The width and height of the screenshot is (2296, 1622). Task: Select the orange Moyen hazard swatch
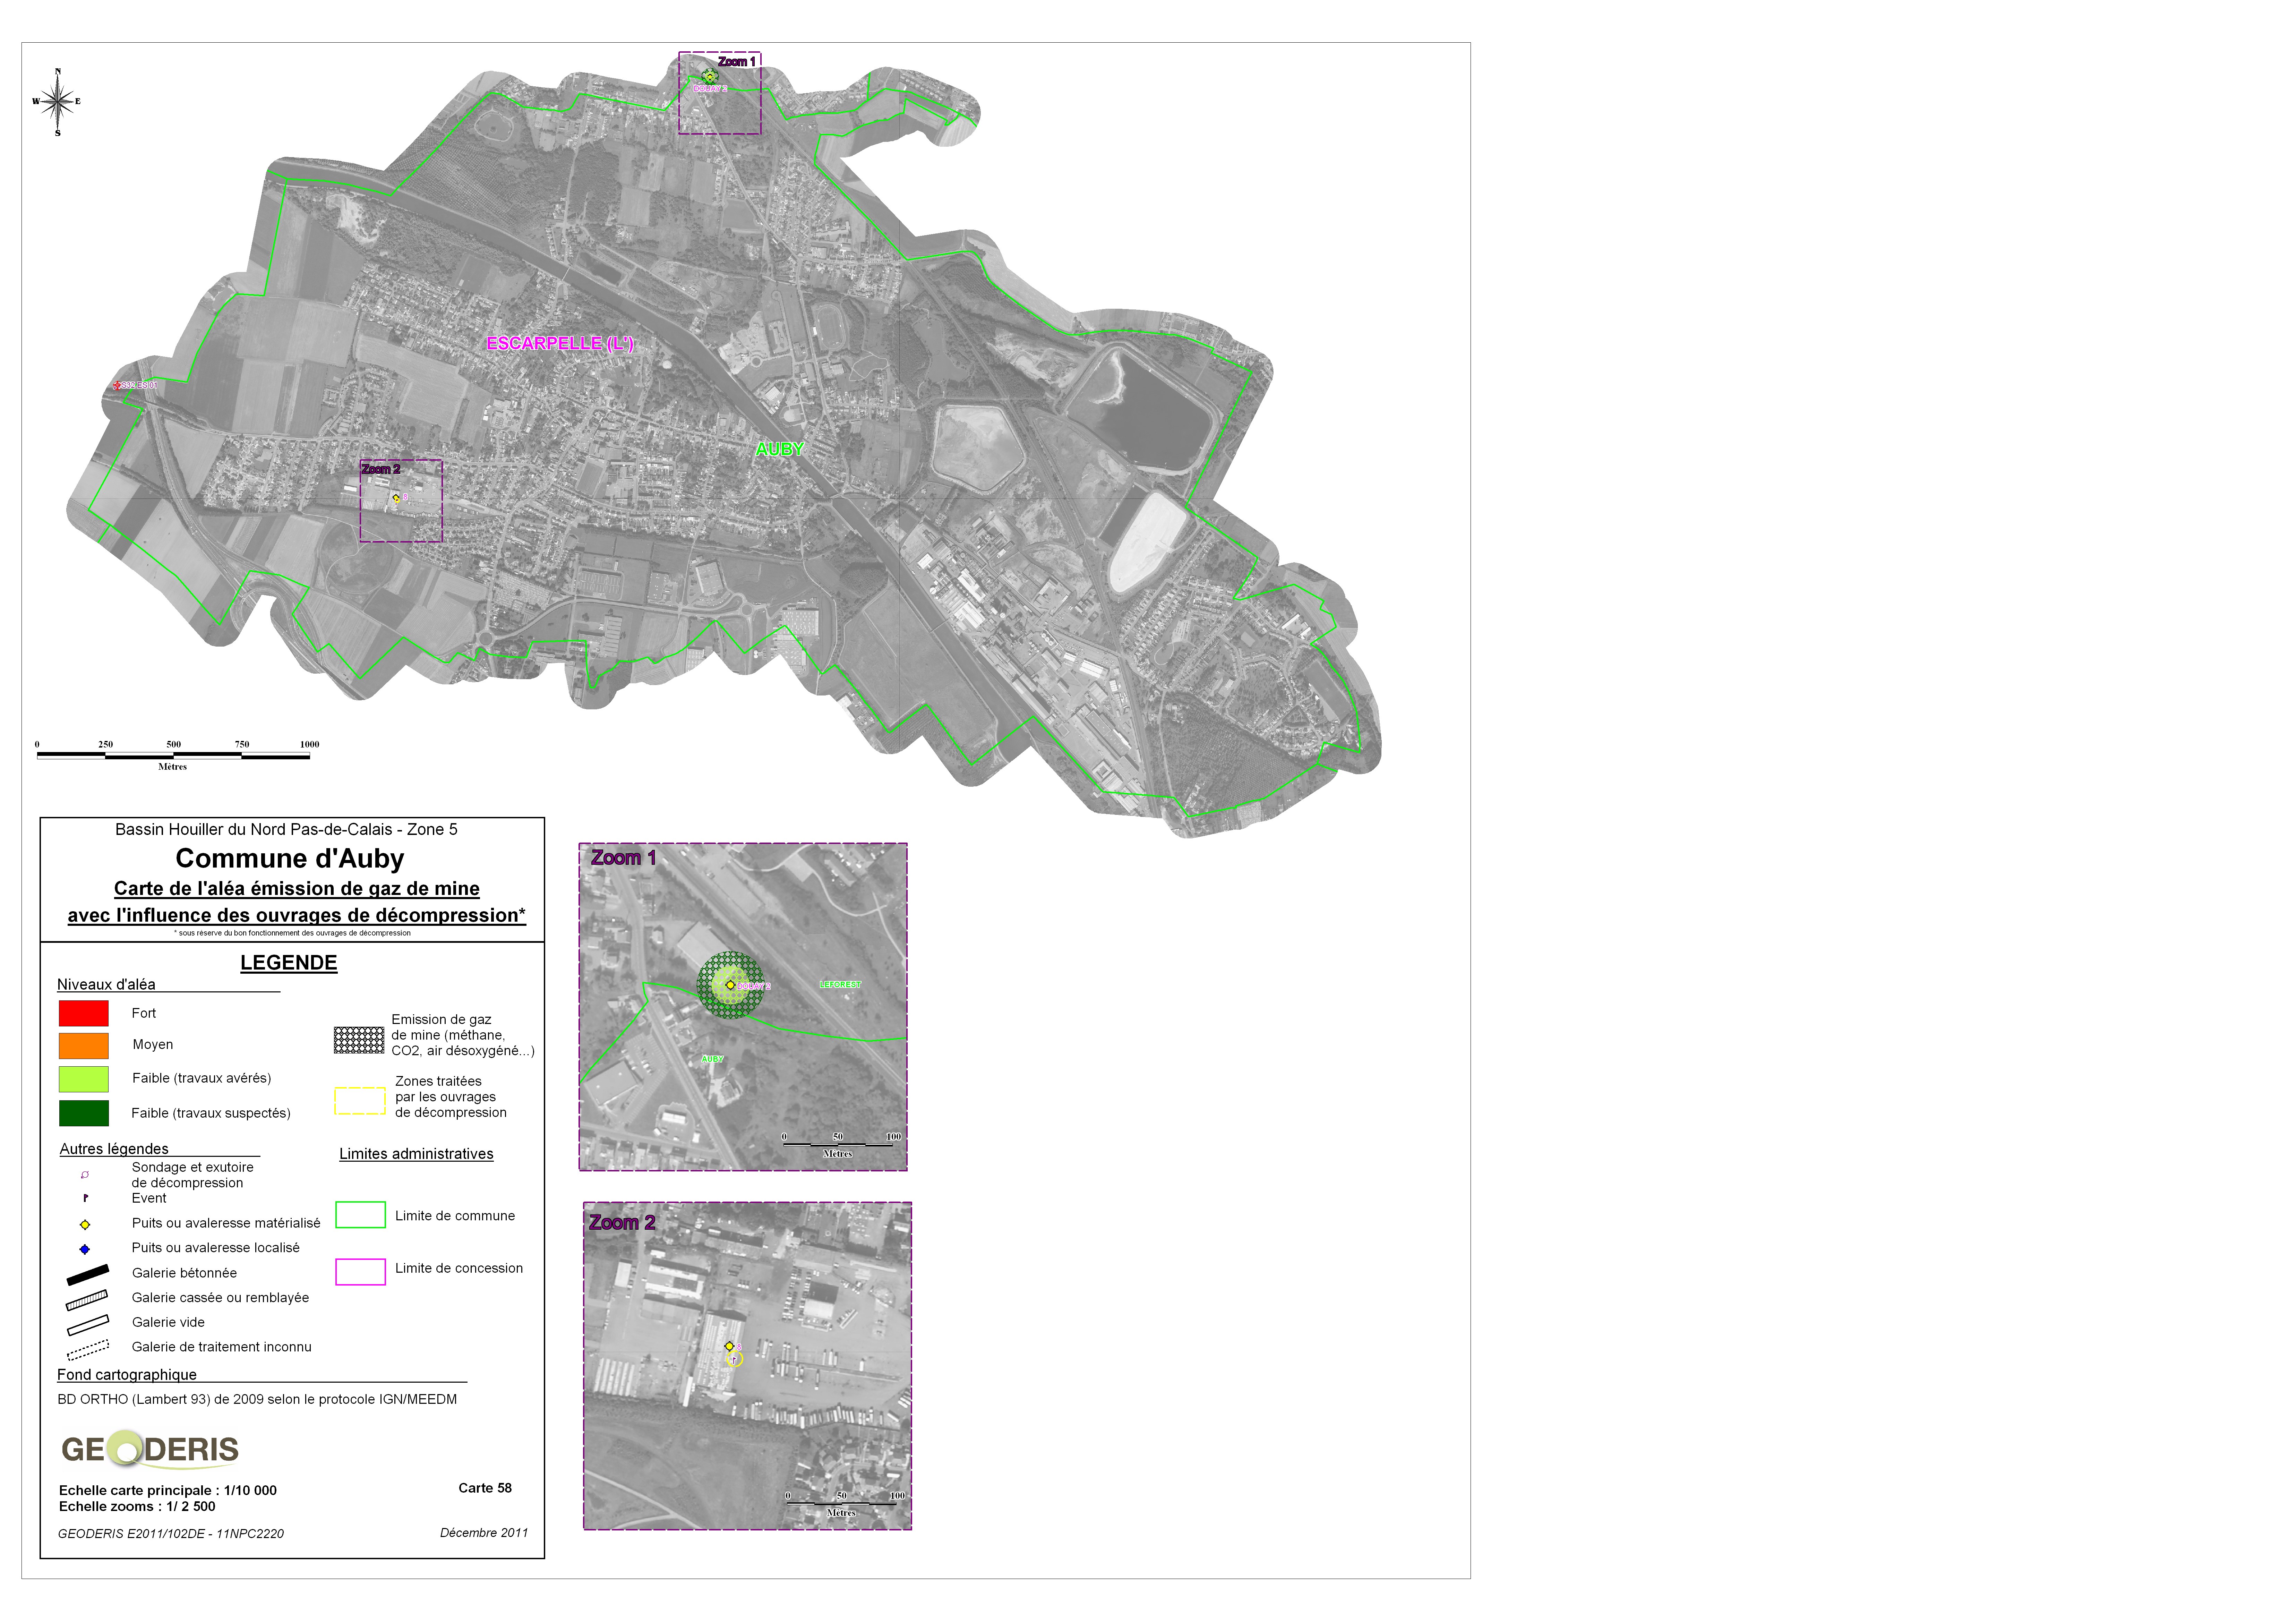pyautogui.click(x=84, y=1046)
